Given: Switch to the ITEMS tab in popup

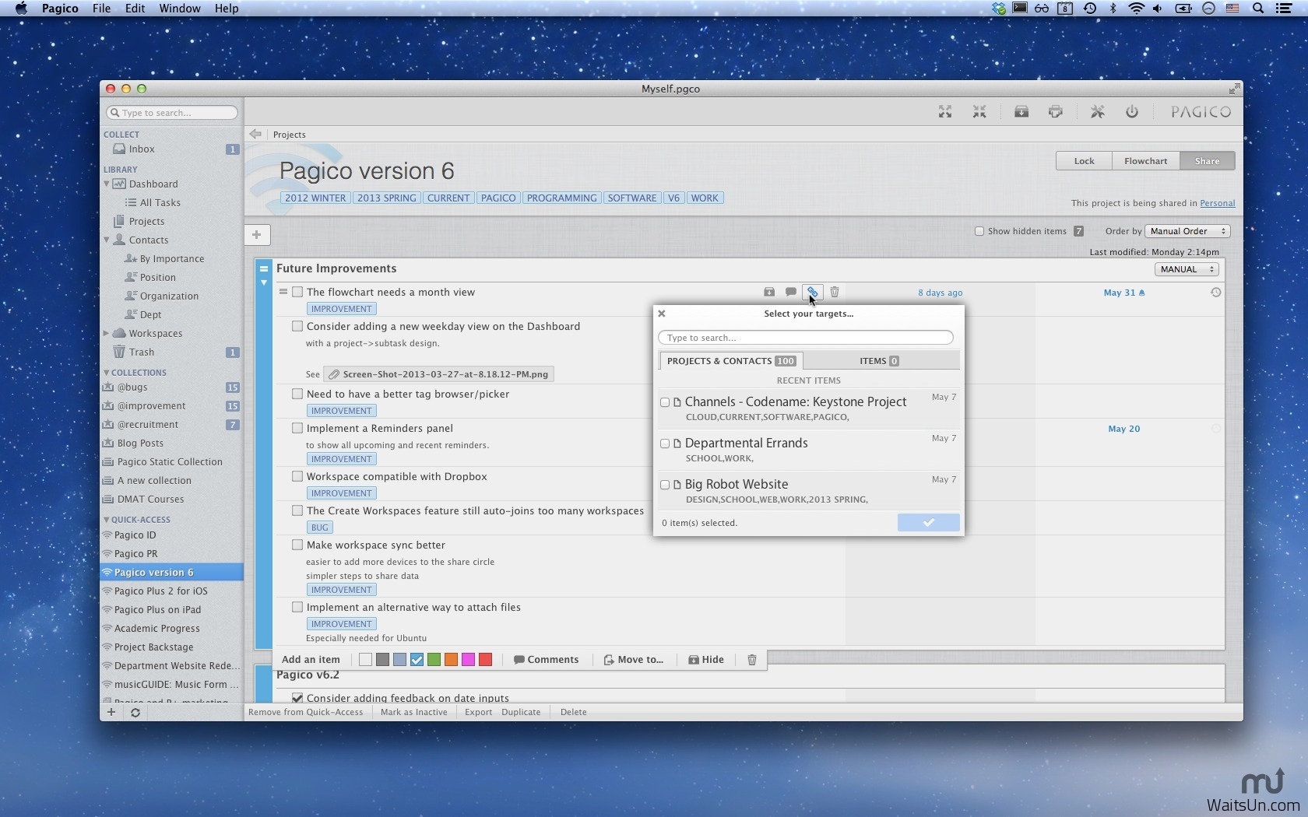Looking at the screenshot, I should pos(878,361).
